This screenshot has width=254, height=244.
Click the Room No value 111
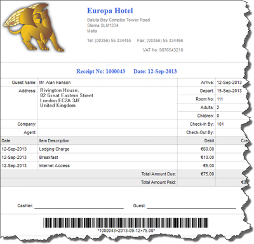pyautogui.click(x=220, y=99)
